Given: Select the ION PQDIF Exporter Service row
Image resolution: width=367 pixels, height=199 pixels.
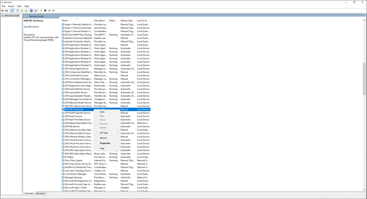Looking at the screenshot, I should (x=105, y=113).
